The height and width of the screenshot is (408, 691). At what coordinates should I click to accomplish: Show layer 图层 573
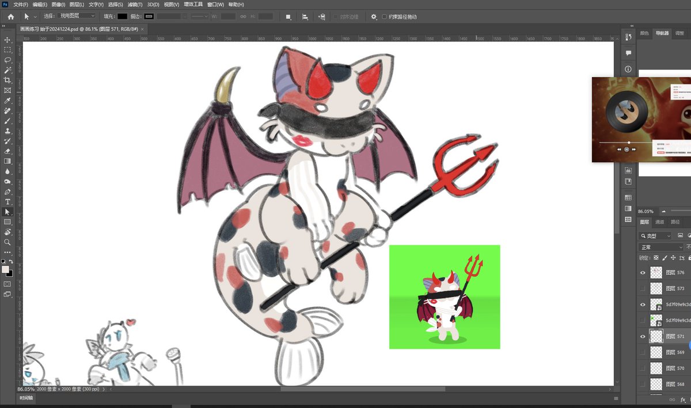pos(643,288)
